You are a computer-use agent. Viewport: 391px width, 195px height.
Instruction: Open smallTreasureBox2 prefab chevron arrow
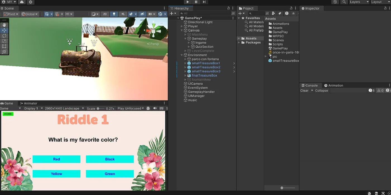[234, 67]
